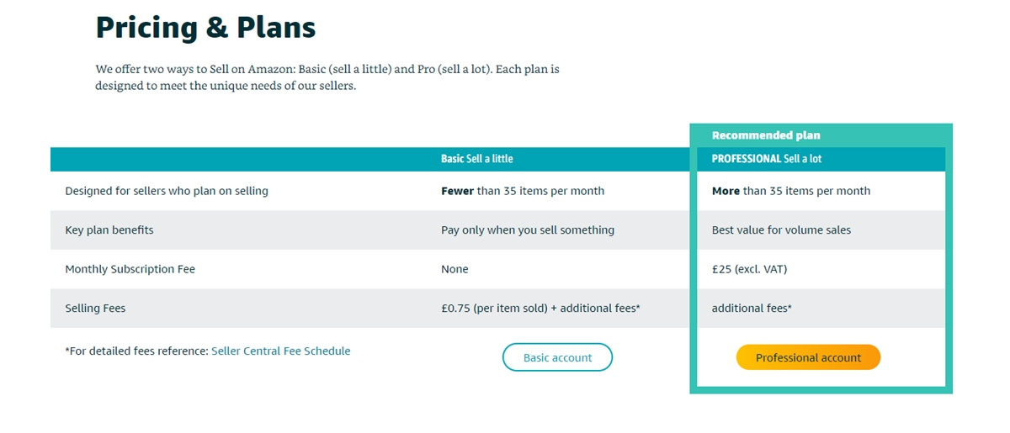Click the Professional plan additional fees* cell
This screenshot has height=433, width=1010.
pyautogui.click(x=752, y=309)
